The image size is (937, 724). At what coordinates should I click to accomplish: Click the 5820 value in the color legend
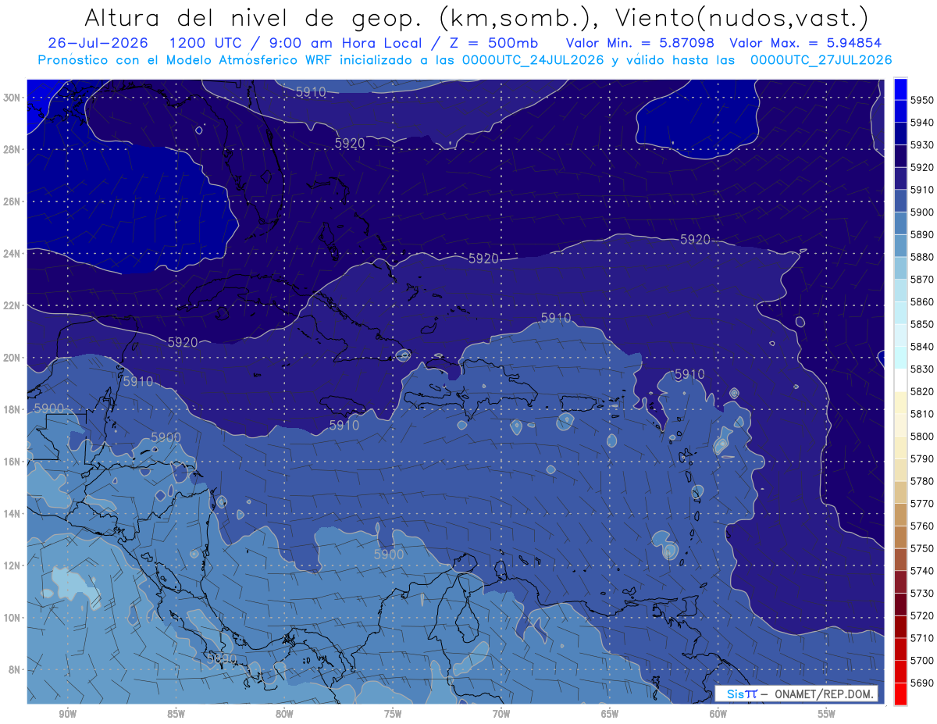[922, 391]
